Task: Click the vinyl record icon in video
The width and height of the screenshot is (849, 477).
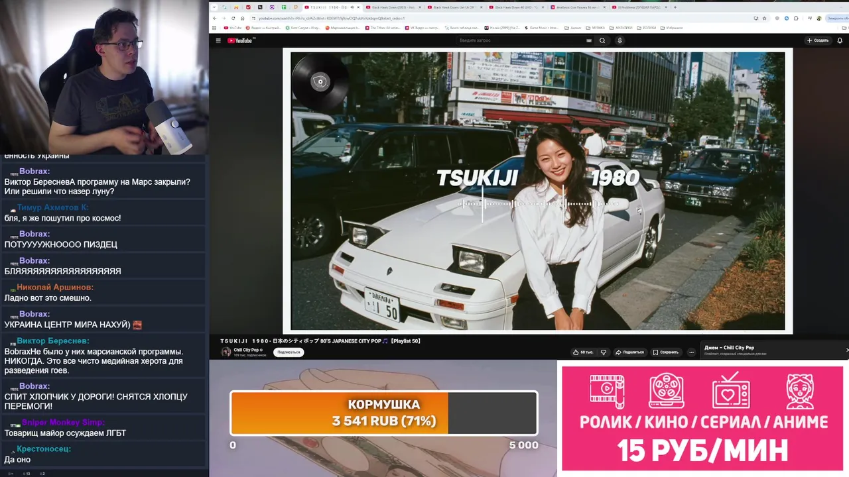Action: 320,82
